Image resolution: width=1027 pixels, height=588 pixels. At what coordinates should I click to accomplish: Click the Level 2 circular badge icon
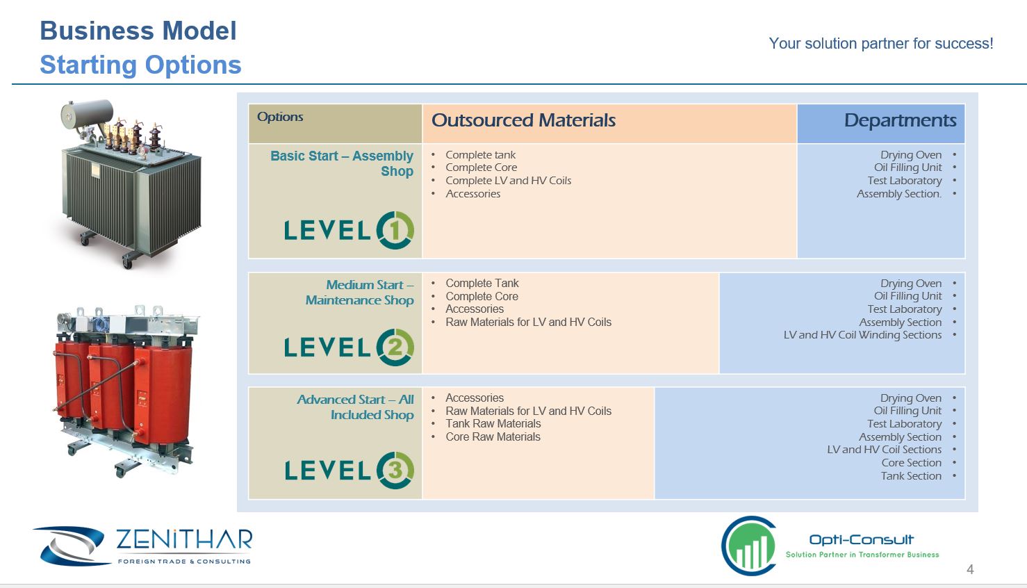tap(395, 347)
